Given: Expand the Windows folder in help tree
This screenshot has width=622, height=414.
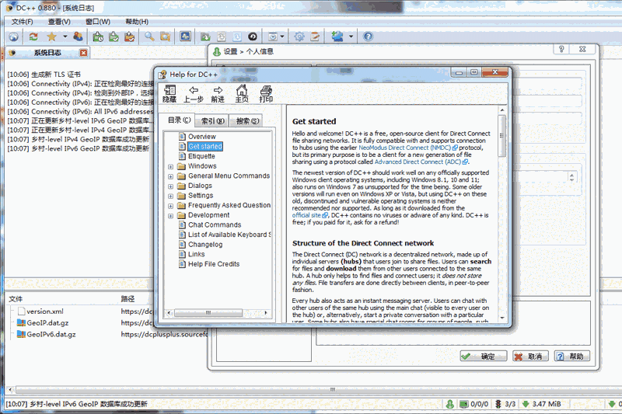Looking at the screenshot, I should click(170, 167).
